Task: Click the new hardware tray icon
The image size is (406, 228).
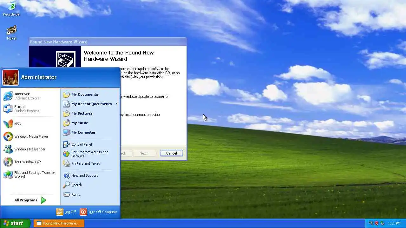Action: coord(371,223)
